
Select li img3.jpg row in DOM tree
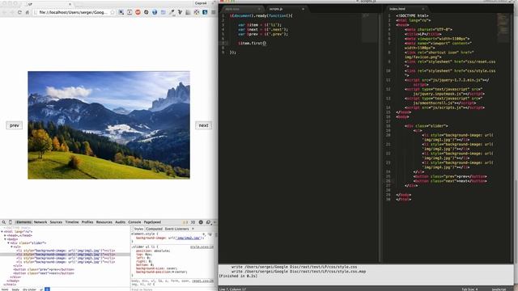66,259
